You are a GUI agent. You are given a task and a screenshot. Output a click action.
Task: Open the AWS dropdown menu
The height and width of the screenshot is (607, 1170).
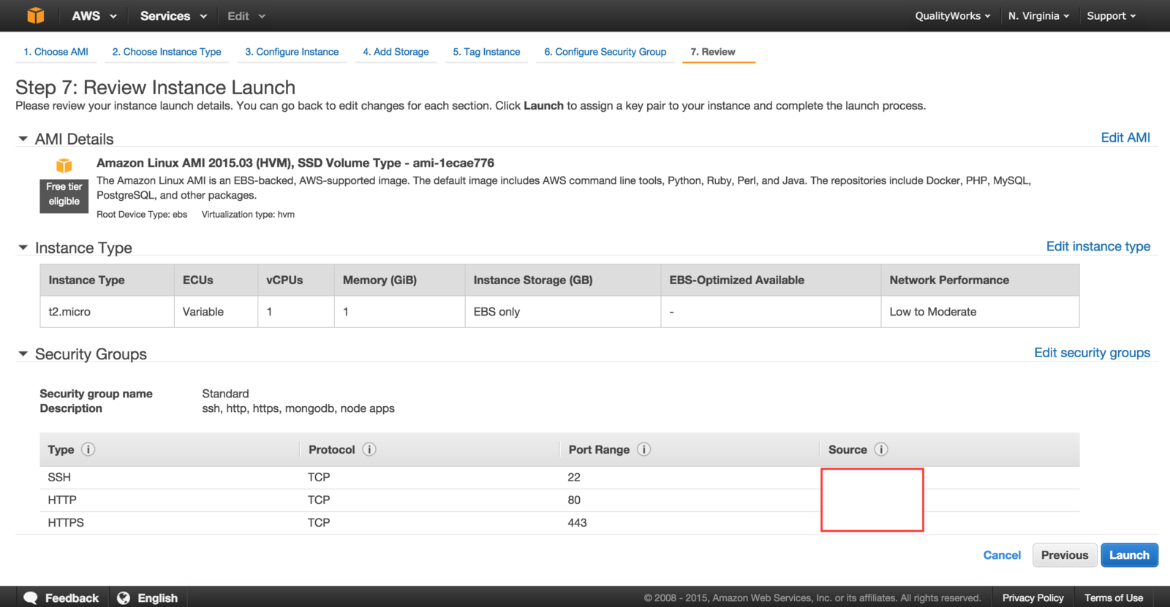pyautogui.click(x=94, y=15)
